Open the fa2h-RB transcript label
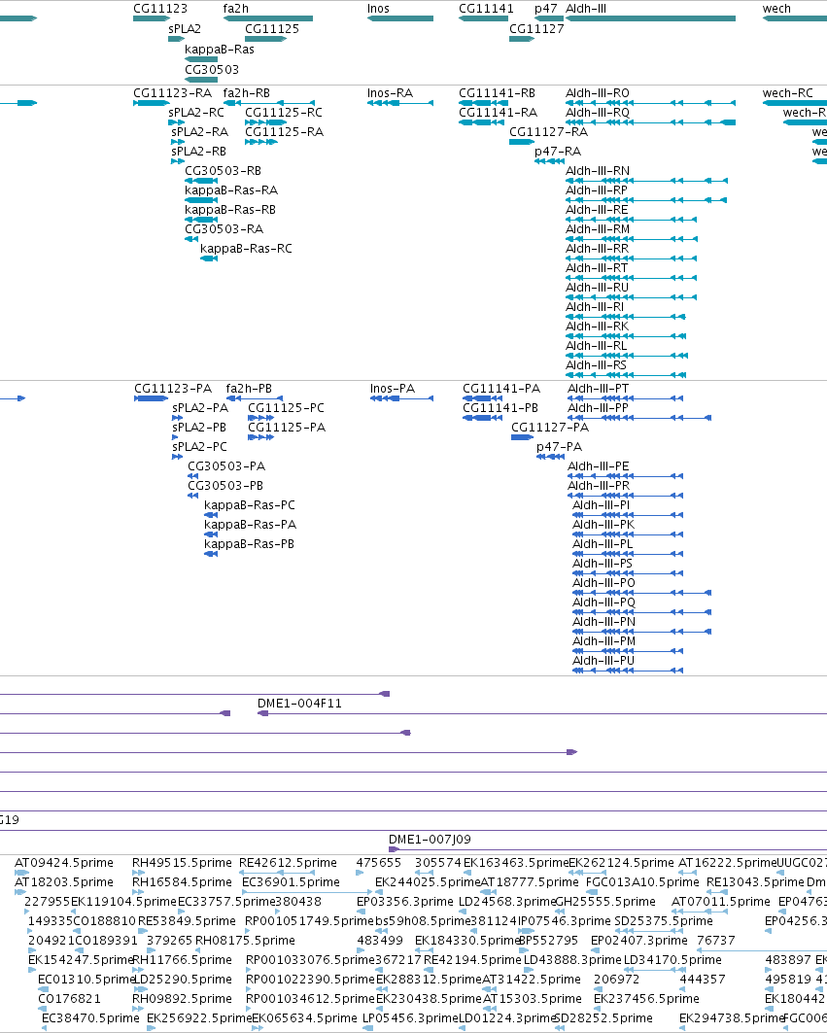 [247, 93]
